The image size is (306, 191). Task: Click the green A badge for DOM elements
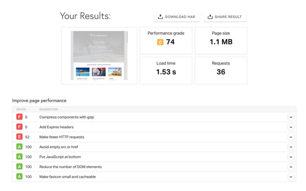tap(19, 167)
